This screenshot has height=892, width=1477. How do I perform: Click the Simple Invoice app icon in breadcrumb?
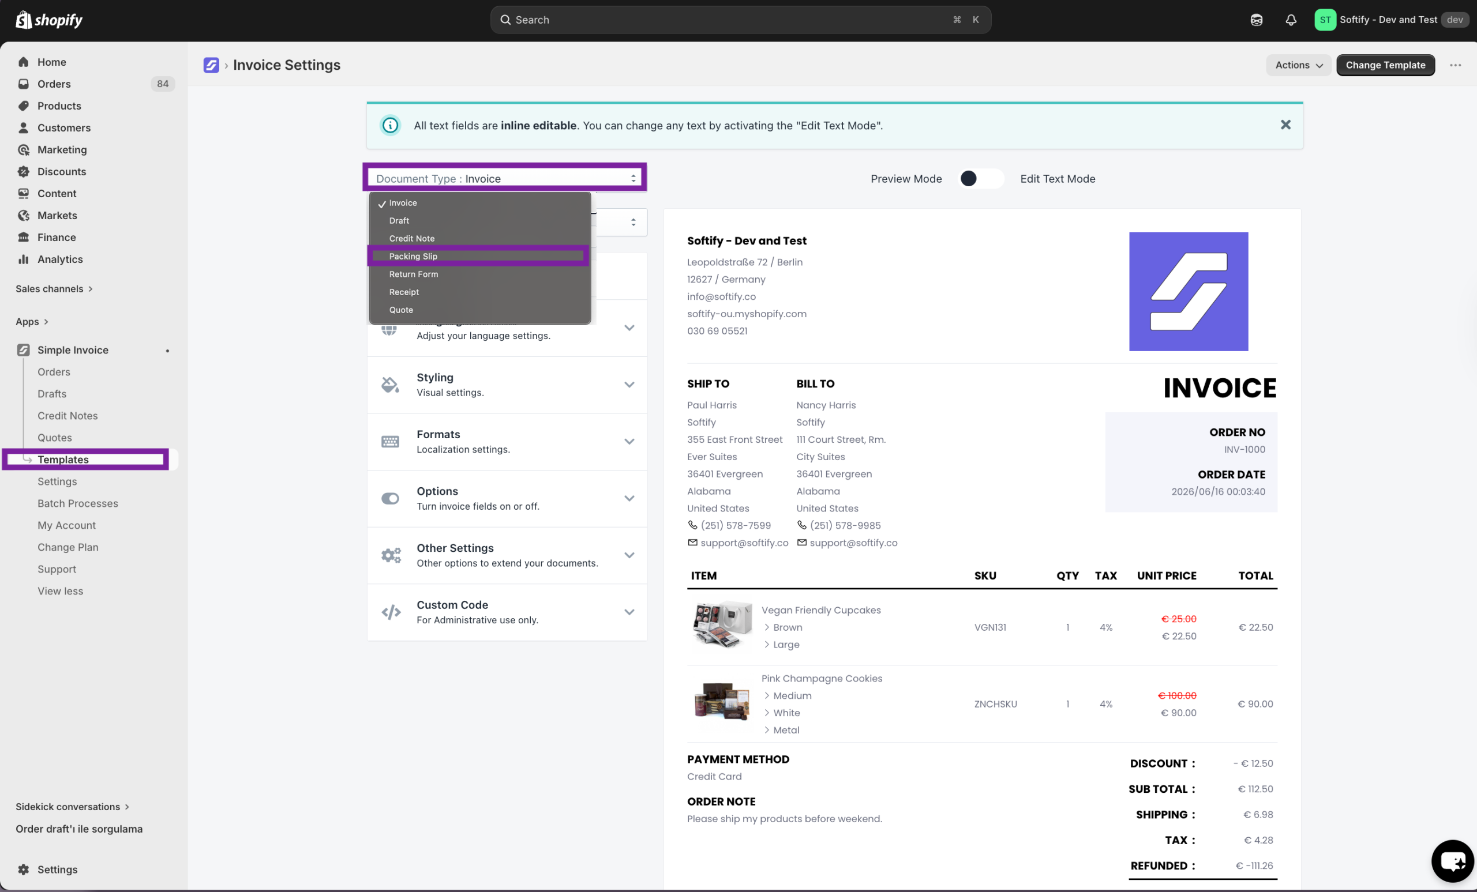(211, 65)
